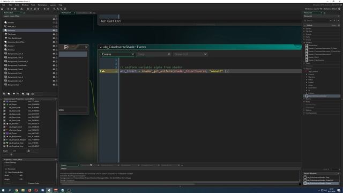This screenshot has height=193, width=343.
Task: Open the Build menu
Action: (x=17, y=5)
